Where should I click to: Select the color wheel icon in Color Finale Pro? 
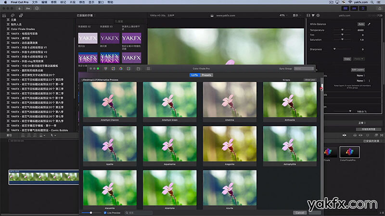coord(121,69)
